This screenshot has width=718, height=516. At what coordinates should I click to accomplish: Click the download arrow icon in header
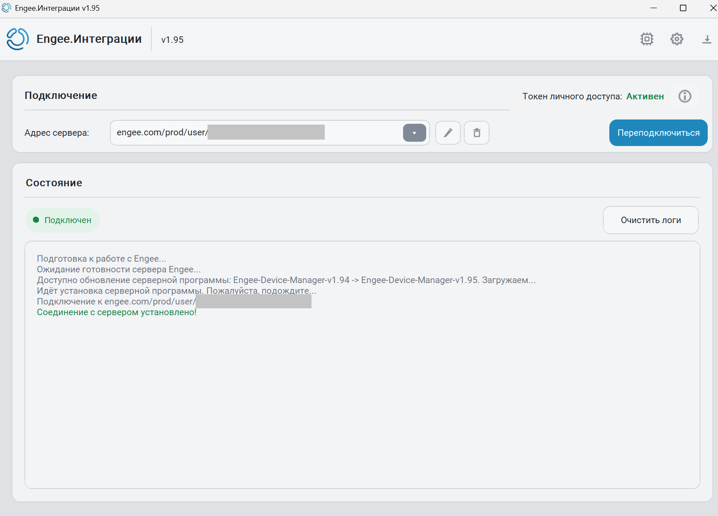pyautogui.click(x=706, y=39)
